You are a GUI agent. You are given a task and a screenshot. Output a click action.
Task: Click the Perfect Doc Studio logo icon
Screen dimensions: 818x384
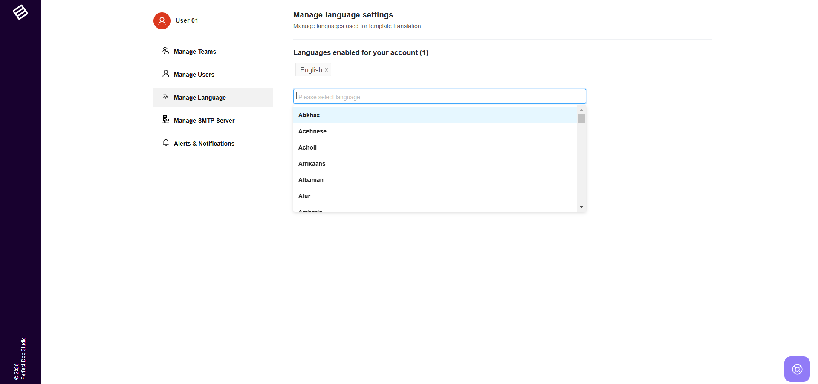click(x=20, y=12)
